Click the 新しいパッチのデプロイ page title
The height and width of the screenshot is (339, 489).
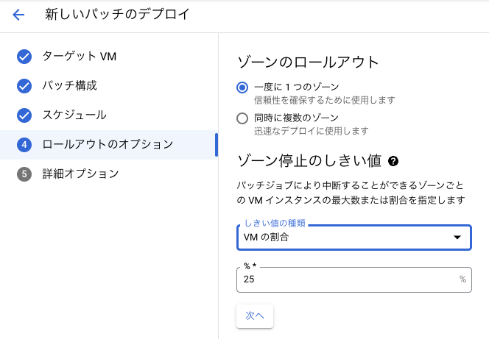(117, 15)
